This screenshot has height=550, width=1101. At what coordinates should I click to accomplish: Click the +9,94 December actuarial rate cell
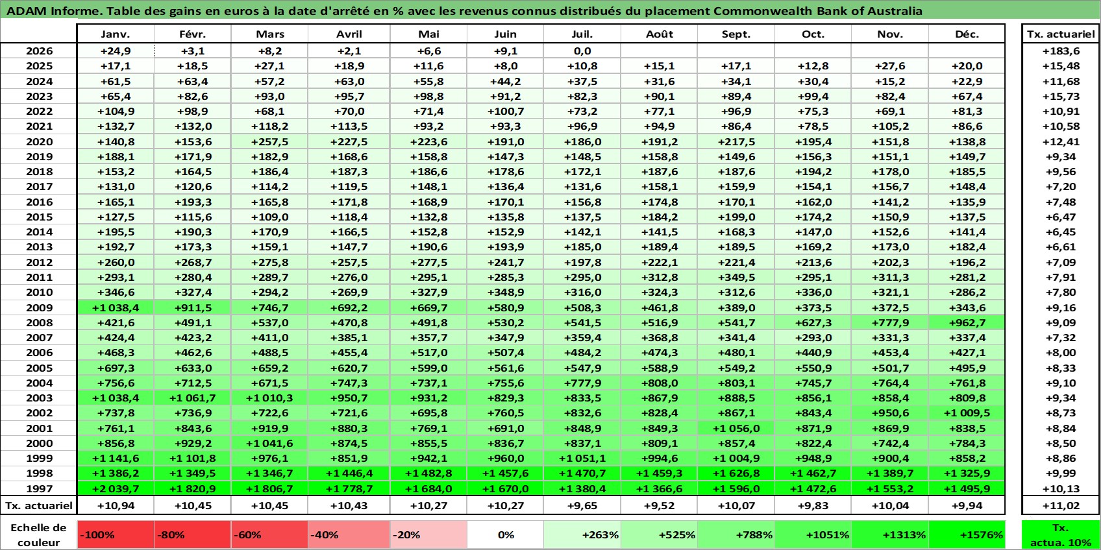tap(967, 505)
